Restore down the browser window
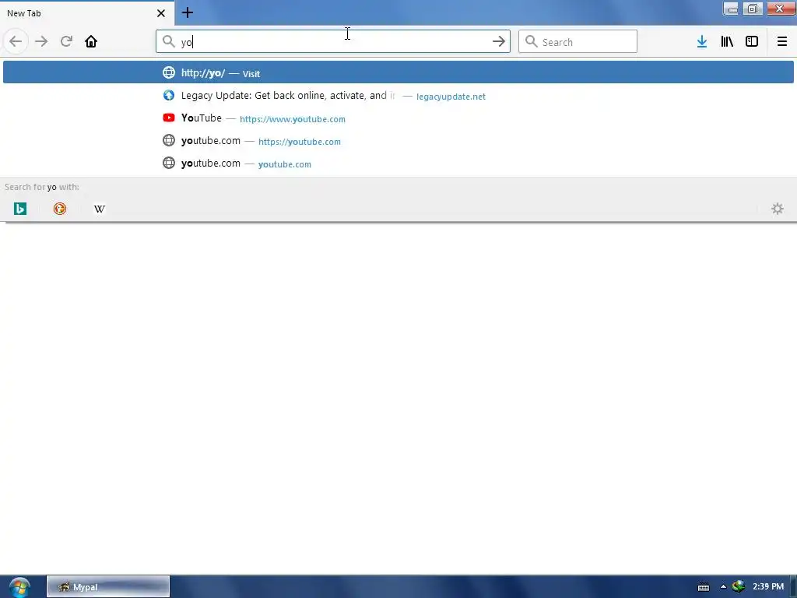Image resolution: width=797 pixels, height=598 pixels. [x=753, y=9]
